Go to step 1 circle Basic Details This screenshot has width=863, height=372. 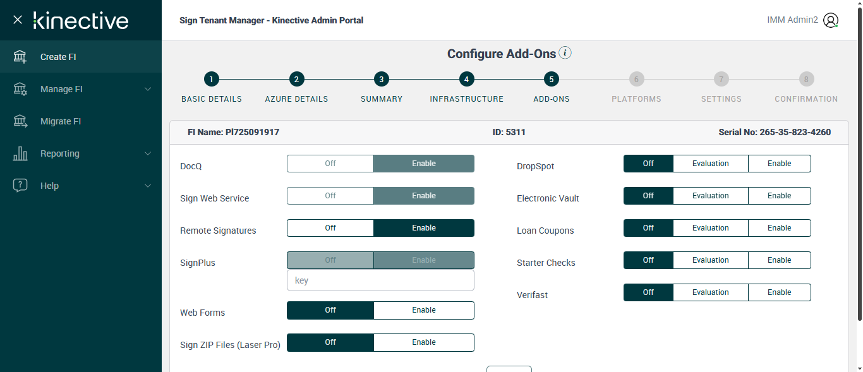(x=212, y=79)
